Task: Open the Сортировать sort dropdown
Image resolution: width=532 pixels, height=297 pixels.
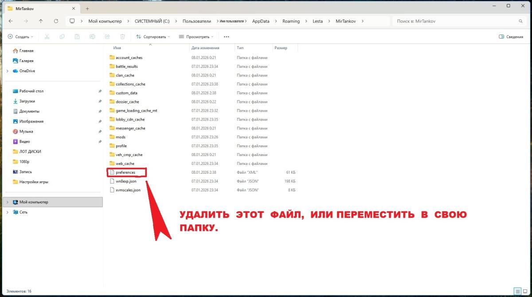Action: [x=153, y=37]
